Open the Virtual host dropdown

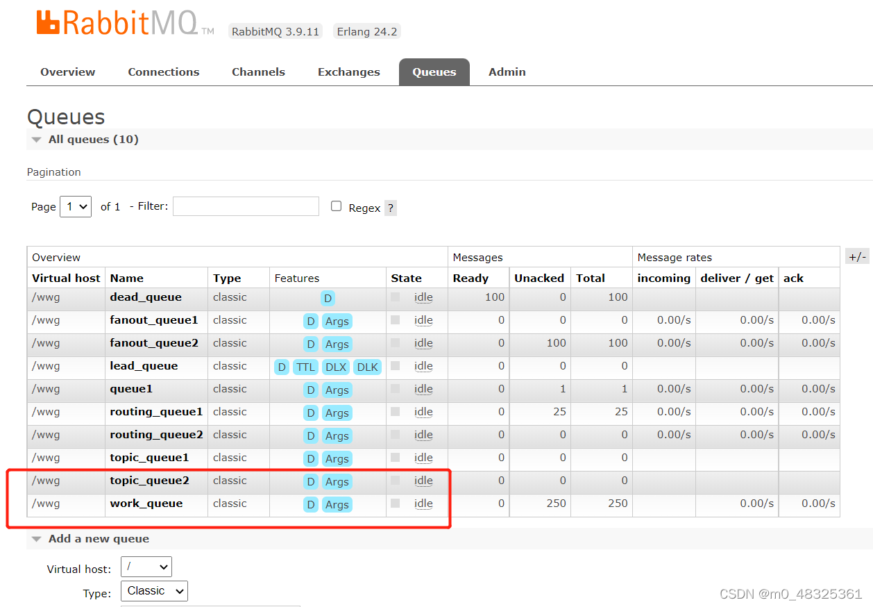[x=146, y=567]
